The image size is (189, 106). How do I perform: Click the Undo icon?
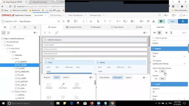tap(105, 21)
